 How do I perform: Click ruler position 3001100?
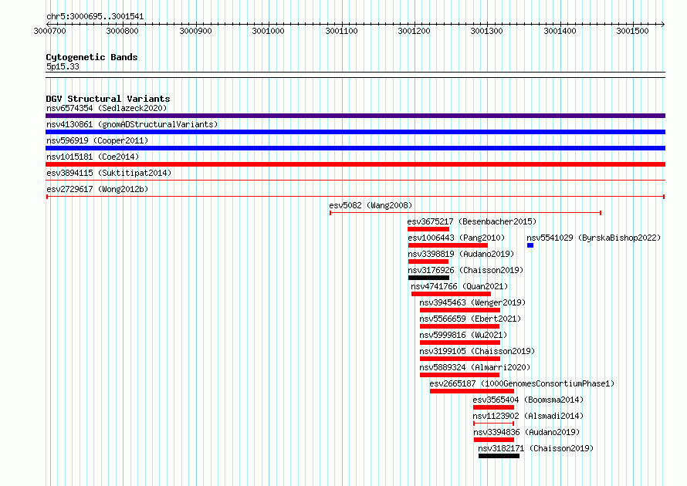click(x=341, y=31)
